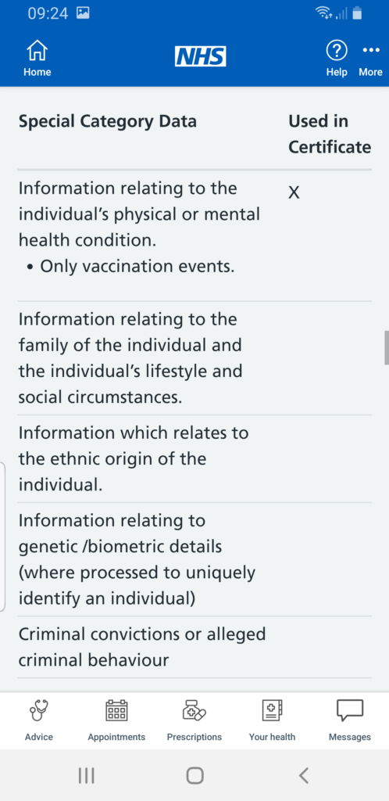Tap the criminal convictions row text
This screenshot has width=389, height=801.
point(142,647)
